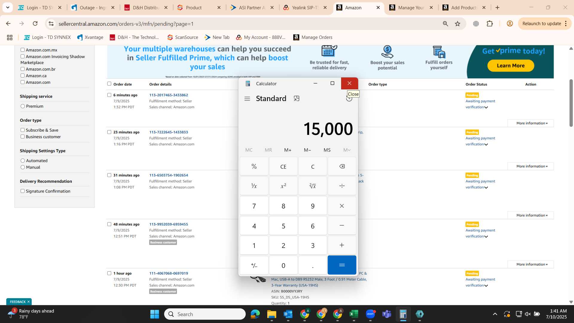Click the Relaunch to update button
The image size is (574, 323).
click(x=545, y=24)
